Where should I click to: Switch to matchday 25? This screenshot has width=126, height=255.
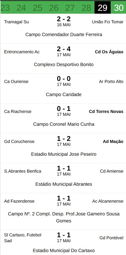38,8
